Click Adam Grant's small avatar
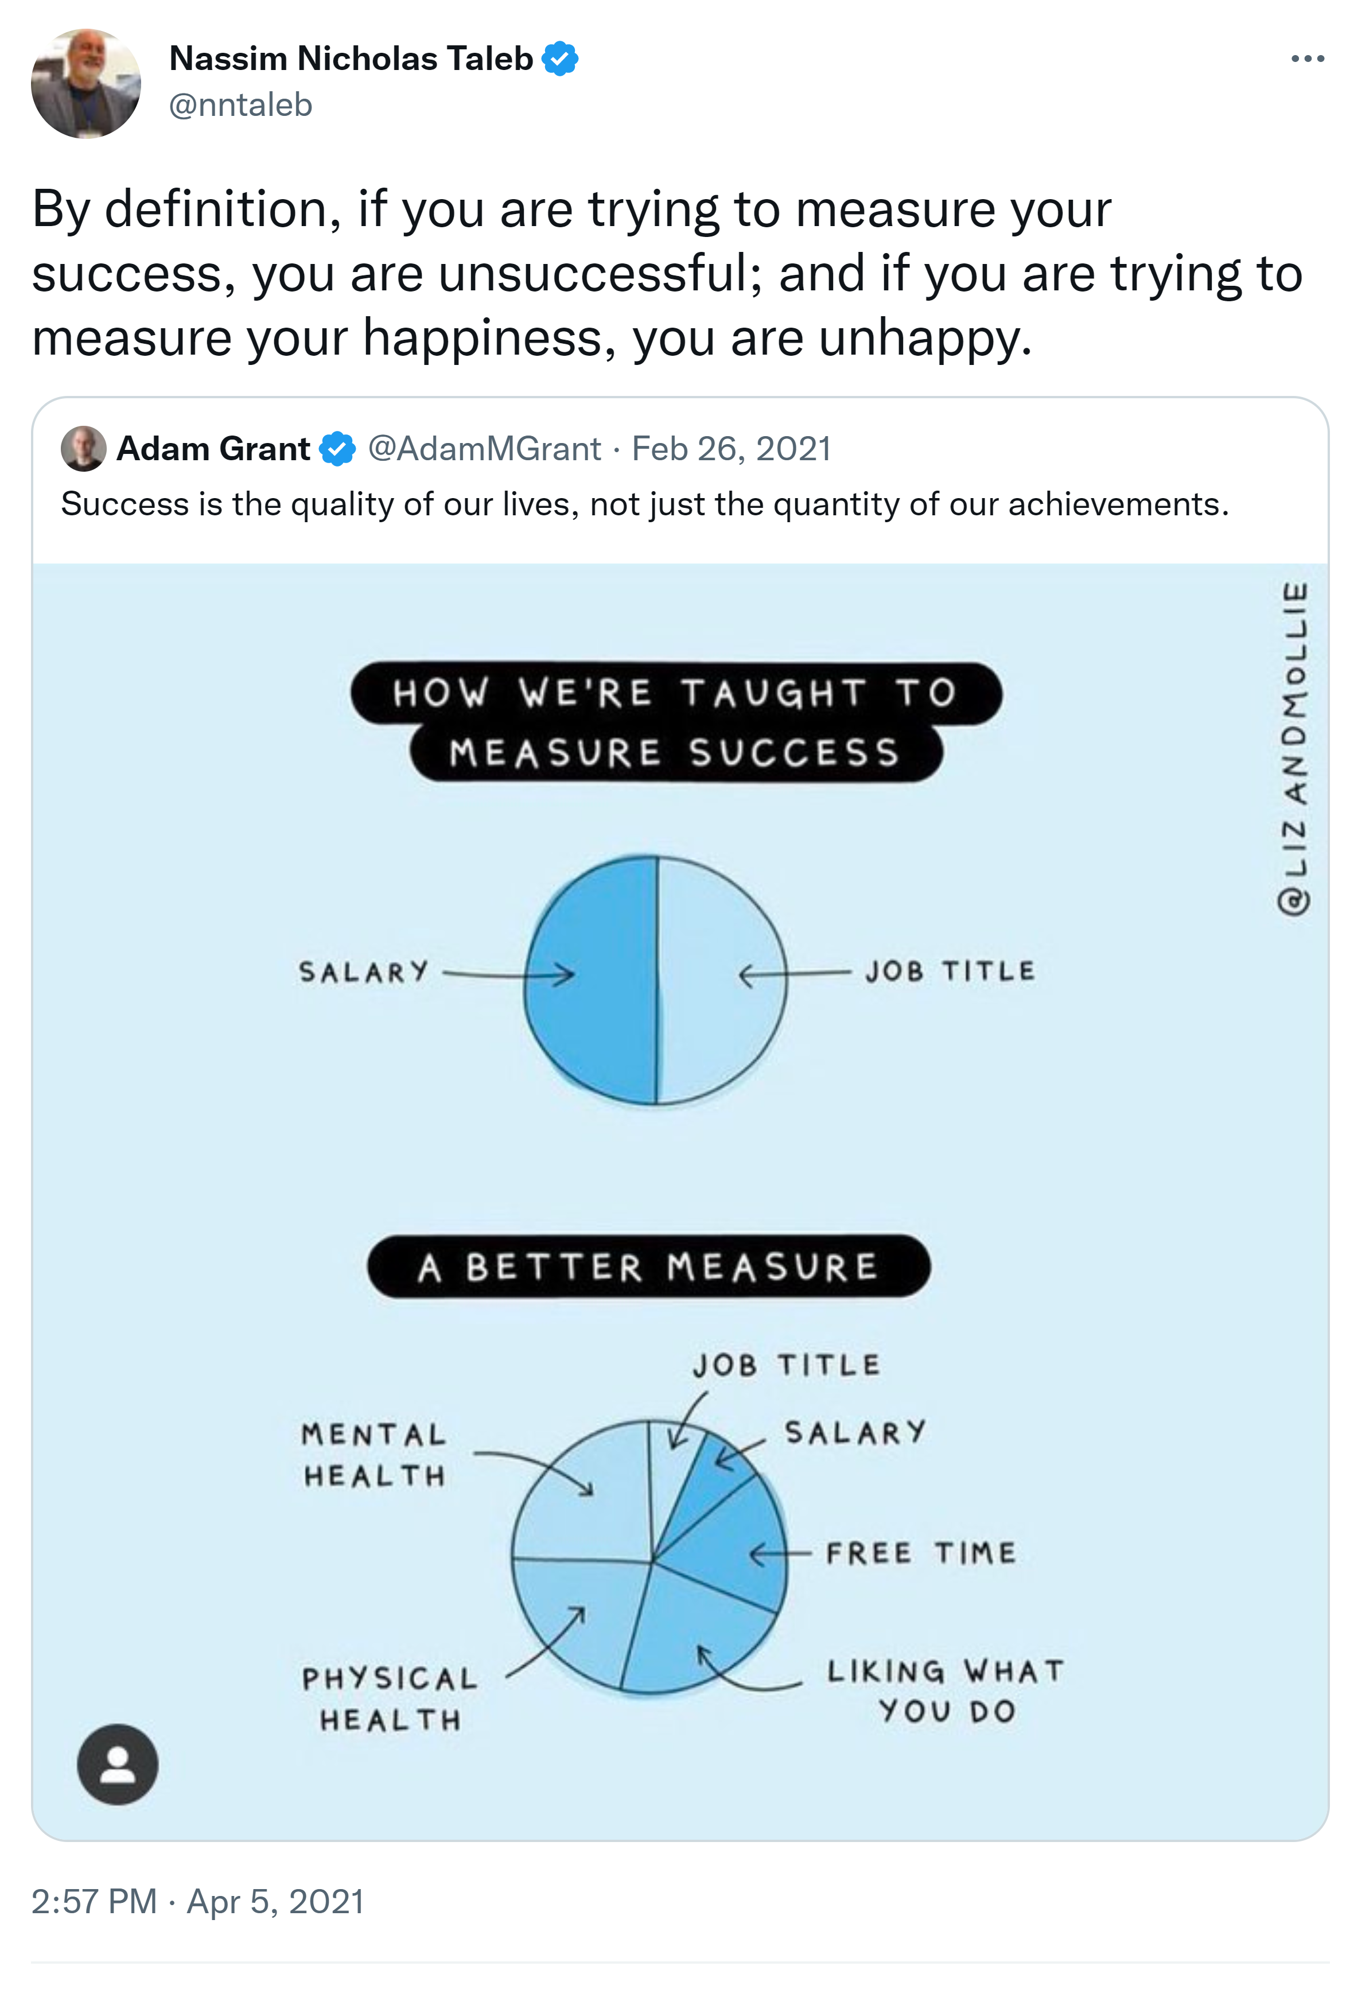1350x2005 pixels. pyautogui.click(x=84, y=449)
